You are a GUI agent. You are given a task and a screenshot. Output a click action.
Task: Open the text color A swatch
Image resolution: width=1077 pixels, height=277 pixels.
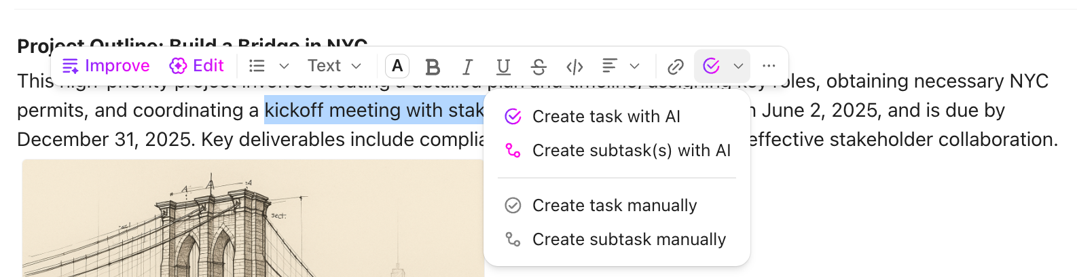[x=397, y=66]
